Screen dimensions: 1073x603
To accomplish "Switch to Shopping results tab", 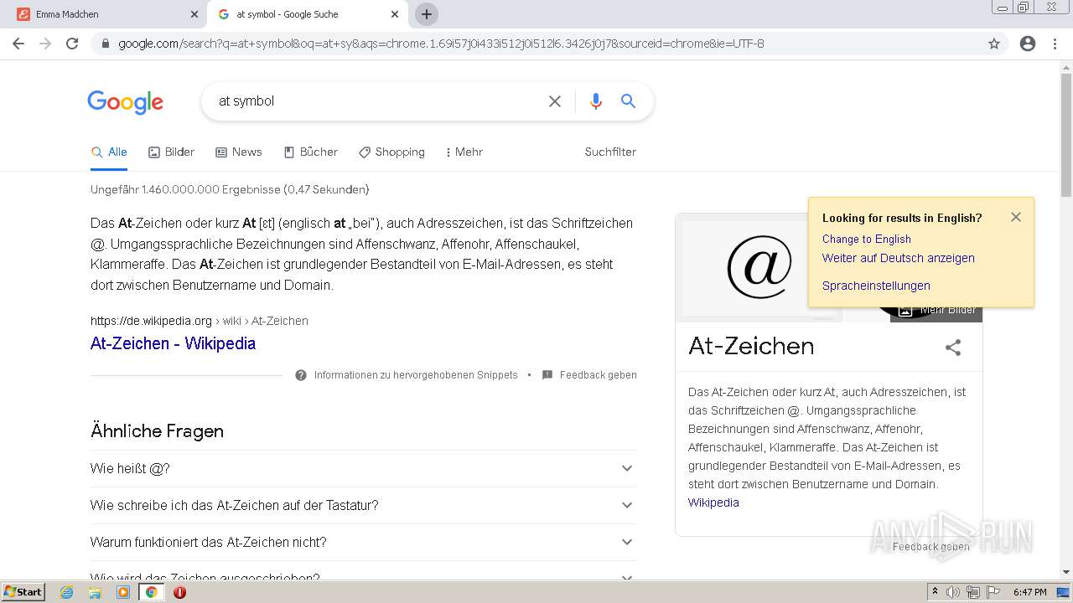I will [x=391, y=152].
